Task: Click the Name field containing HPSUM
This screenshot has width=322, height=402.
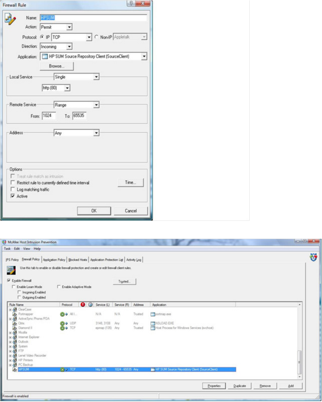Action: pyautogui.click(x=93, y=18)
